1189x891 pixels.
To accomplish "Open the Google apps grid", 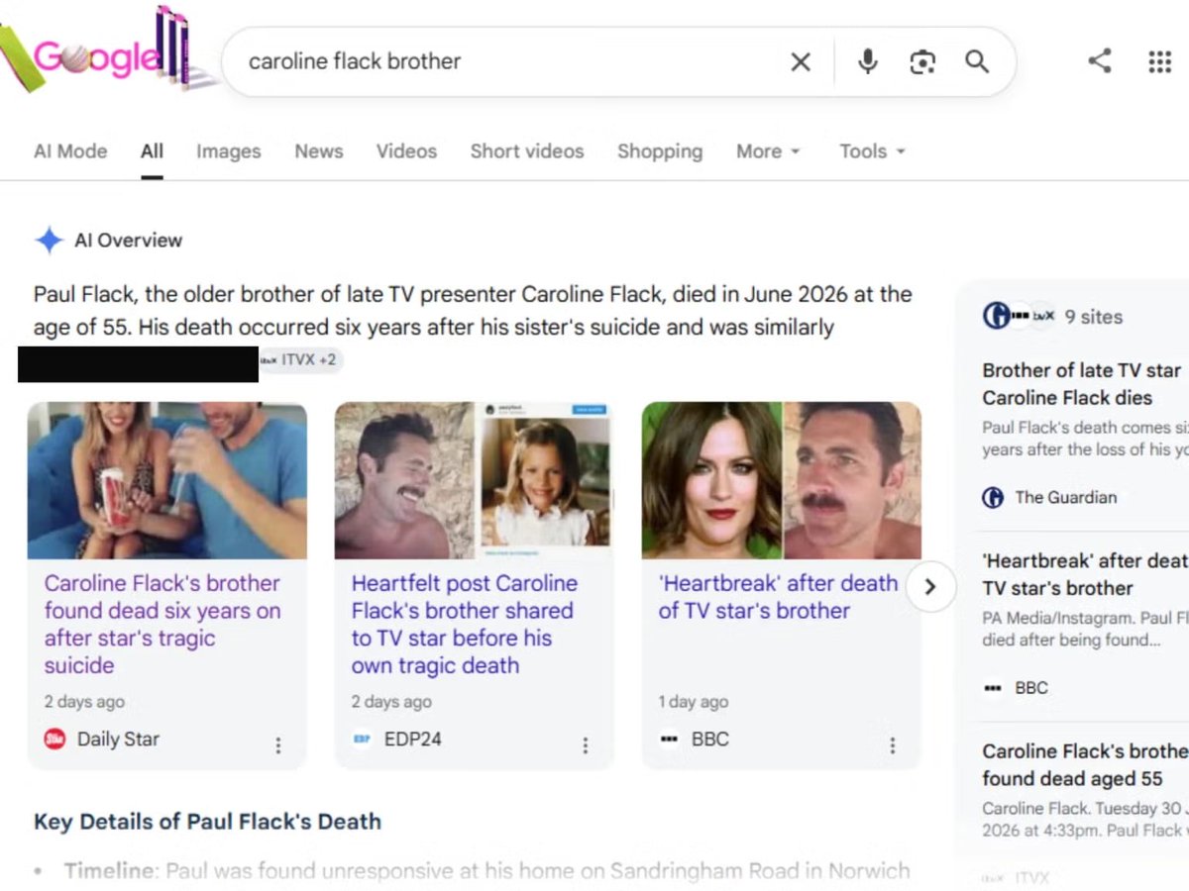I will tap(1160, 61).
